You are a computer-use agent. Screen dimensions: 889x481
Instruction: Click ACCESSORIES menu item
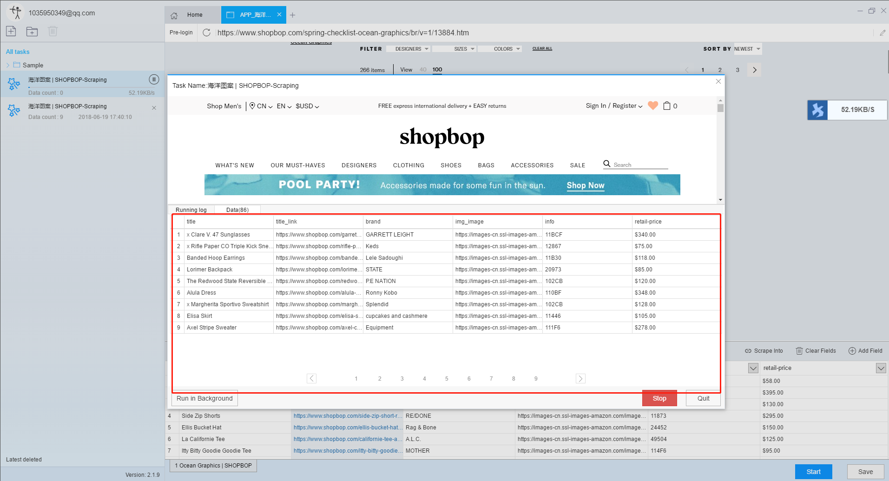pyautogui.click(x=532, y=165)
